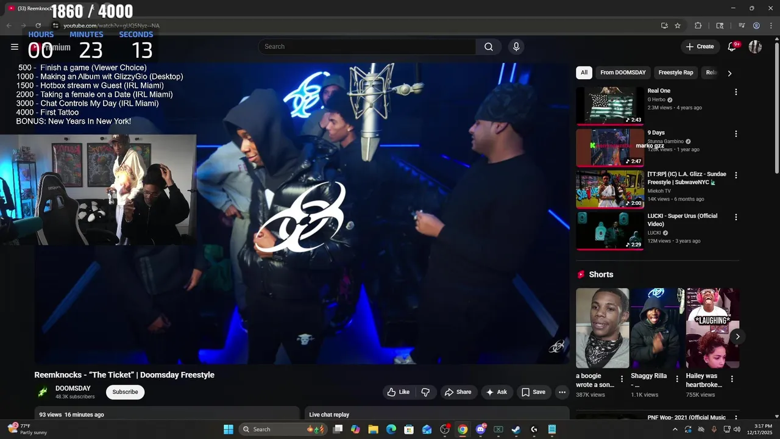Click the DOOMSDAY channel name

click(73, 388)
